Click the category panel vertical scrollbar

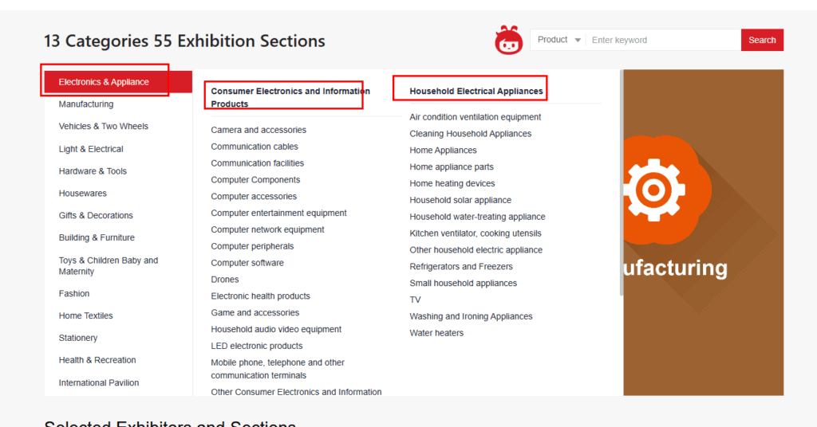[621, 183]
